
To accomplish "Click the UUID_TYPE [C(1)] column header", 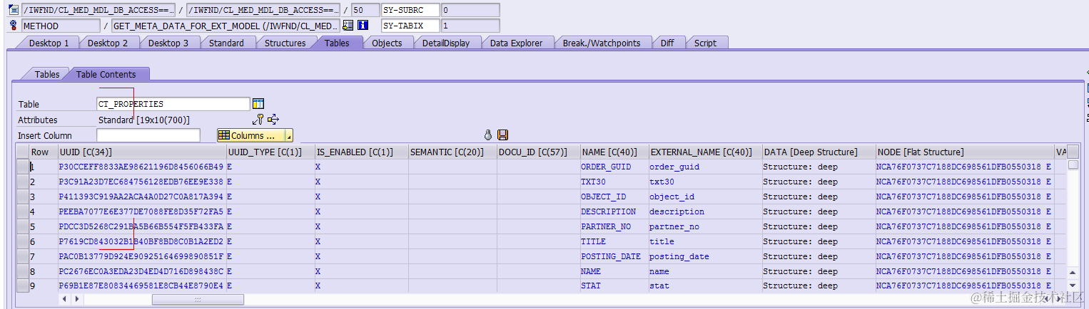I will point(270,152).
